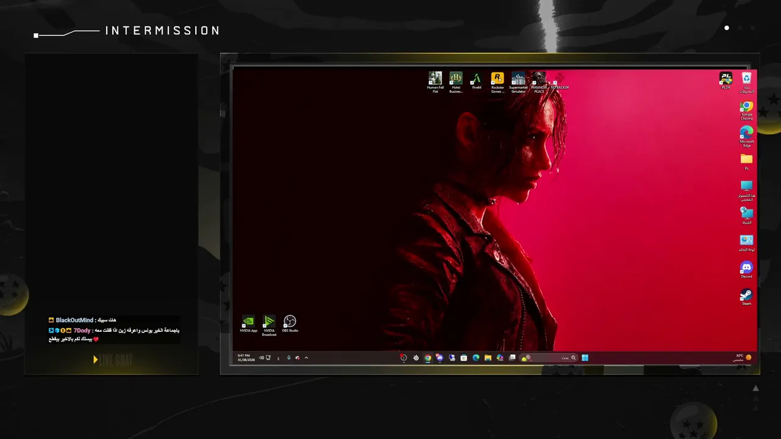Open the NVIDIA App desktop shortcut
Image resolution: width=781 pixels, height=439 pixels.
click(248, 324)
